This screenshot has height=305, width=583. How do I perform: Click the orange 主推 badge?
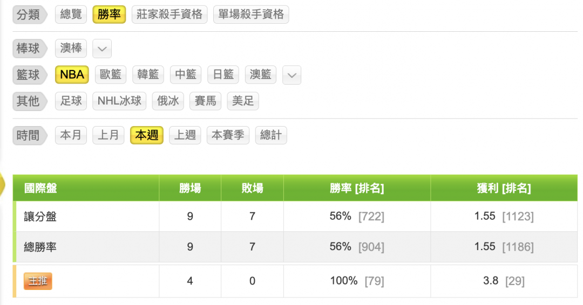pyautogui.click(x=38, y=281)
